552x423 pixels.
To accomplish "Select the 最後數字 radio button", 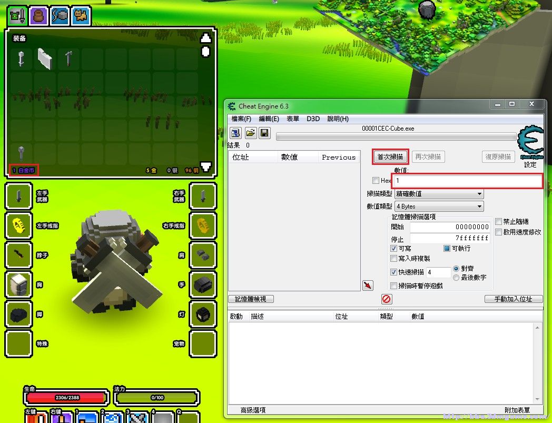I will click(x=456, y=278).
